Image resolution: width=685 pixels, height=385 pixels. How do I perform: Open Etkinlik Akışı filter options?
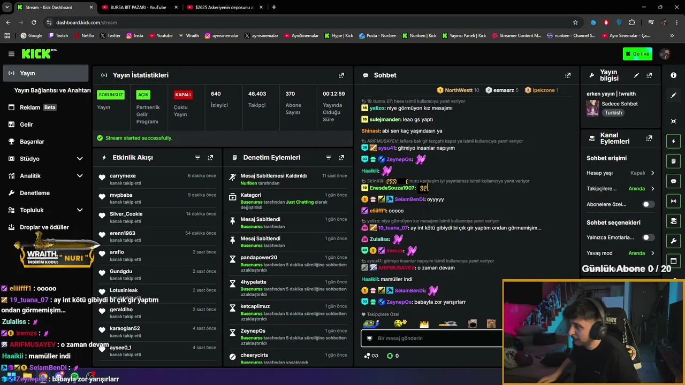197,158
